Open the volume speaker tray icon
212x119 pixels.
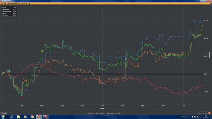tap(200, 117)
